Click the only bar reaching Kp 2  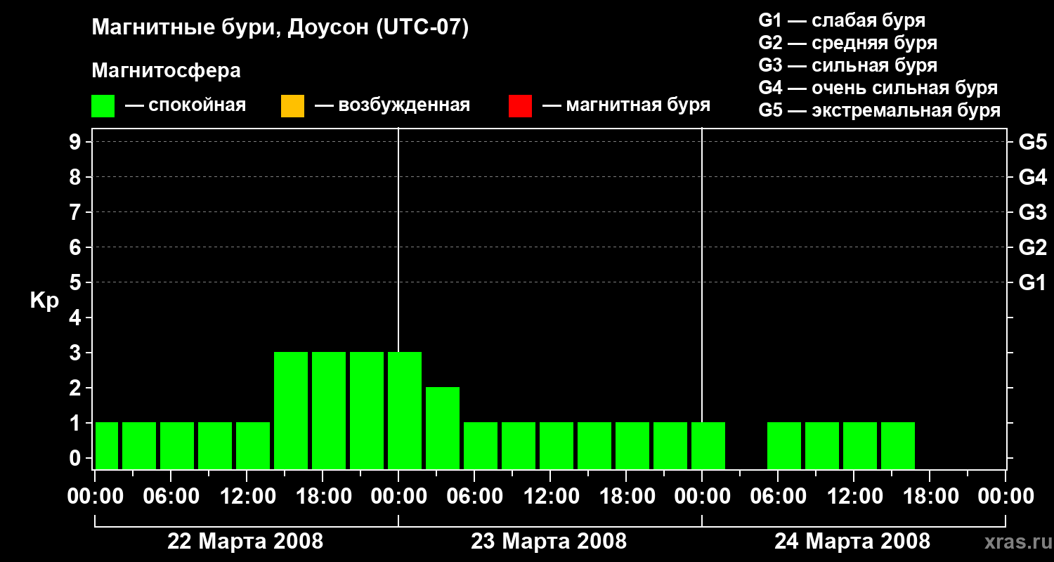[443, 428]
